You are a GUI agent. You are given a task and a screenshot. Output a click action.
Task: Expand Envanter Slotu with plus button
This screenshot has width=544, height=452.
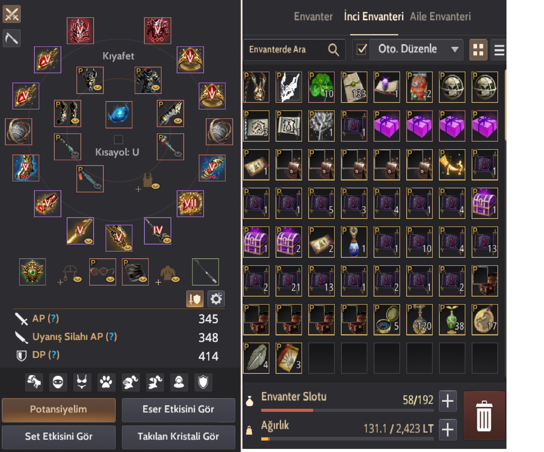(448, 401)
